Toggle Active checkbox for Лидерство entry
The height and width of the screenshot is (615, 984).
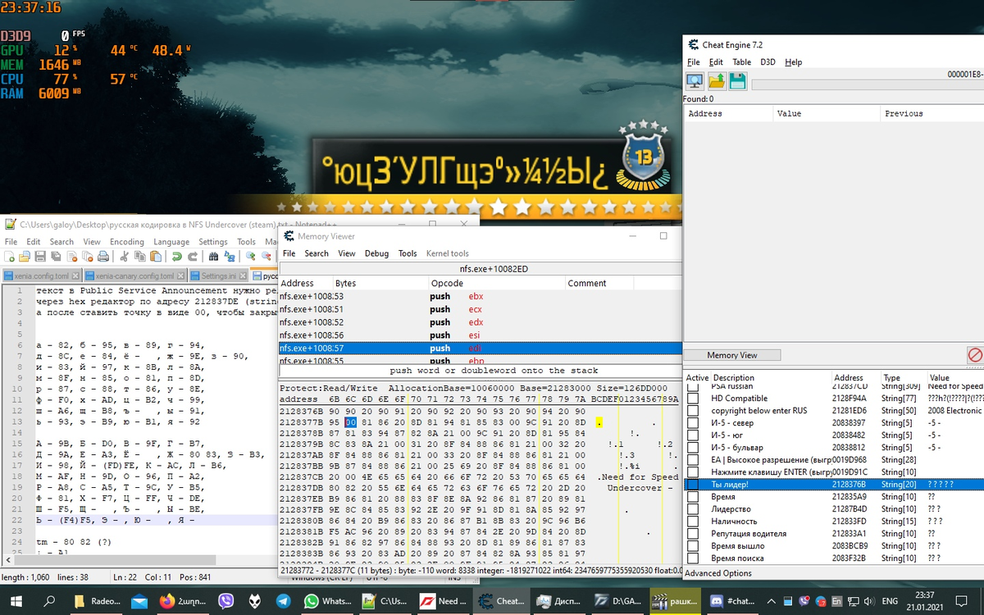693,509
